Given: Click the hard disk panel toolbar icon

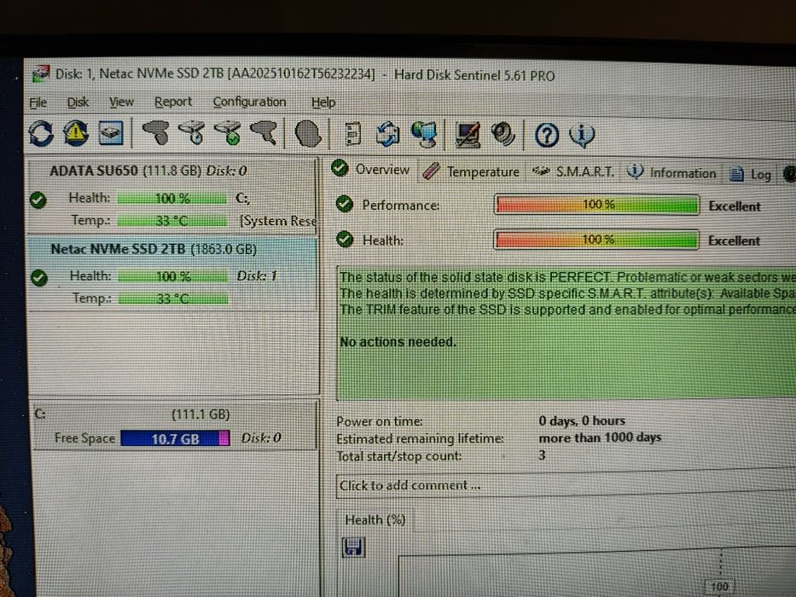Looking at the screenshot, I should [x=111, y=134].
